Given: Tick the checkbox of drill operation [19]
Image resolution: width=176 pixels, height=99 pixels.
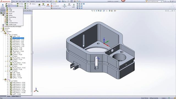Looking at the screenshot, I should pyautogui.click(x=9, y=73).
